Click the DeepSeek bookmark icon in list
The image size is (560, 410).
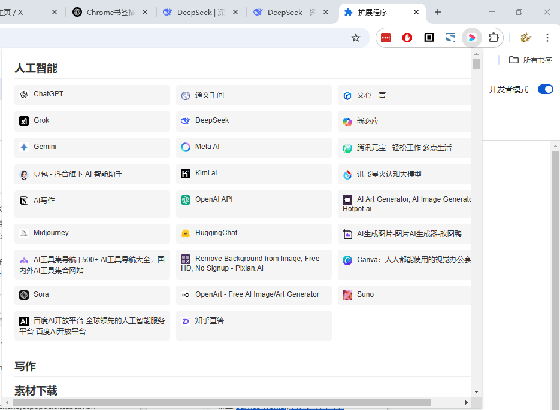point(186,121)
